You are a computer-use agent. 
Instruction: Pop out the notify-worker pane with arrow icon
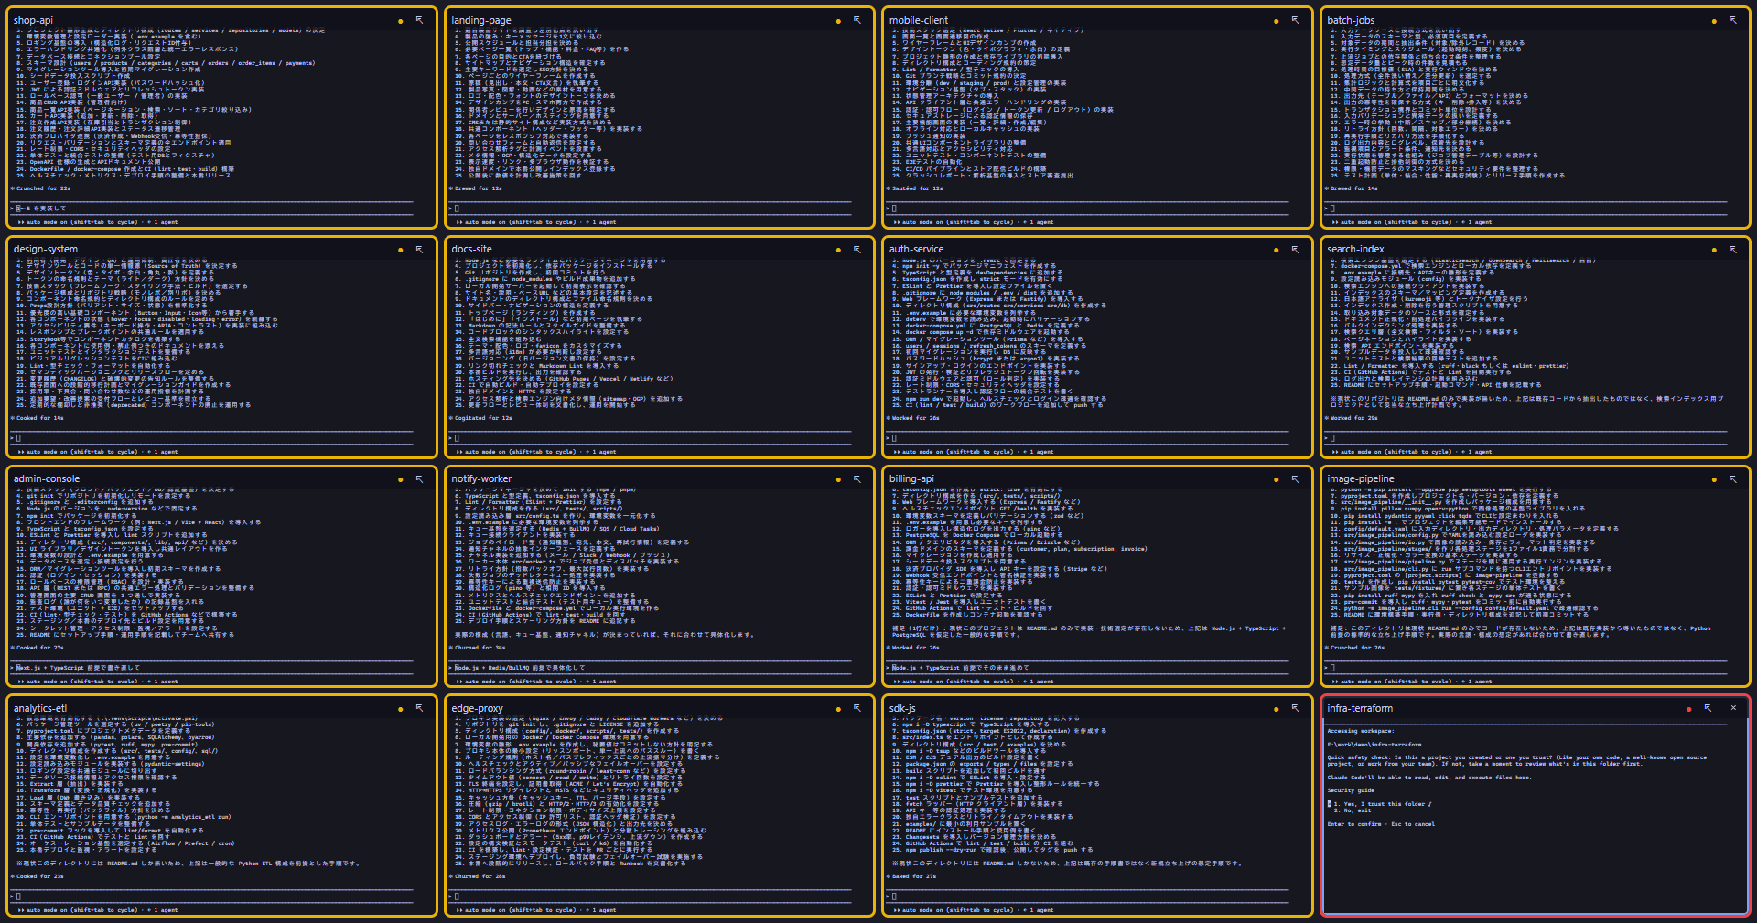pyautogui.click(x=857, y=478)
